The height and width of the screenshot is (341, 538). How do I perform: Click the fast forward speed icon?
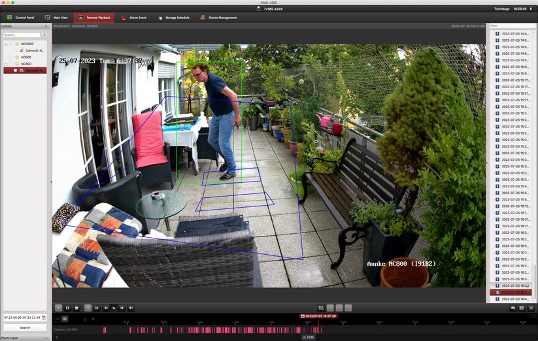click(x=122, y=308)
